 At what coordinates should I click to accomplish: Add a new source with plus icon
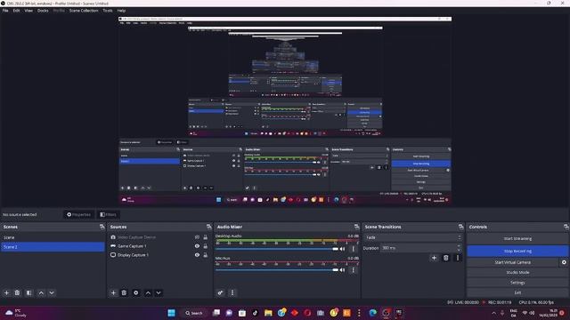(x=113, y=292)
